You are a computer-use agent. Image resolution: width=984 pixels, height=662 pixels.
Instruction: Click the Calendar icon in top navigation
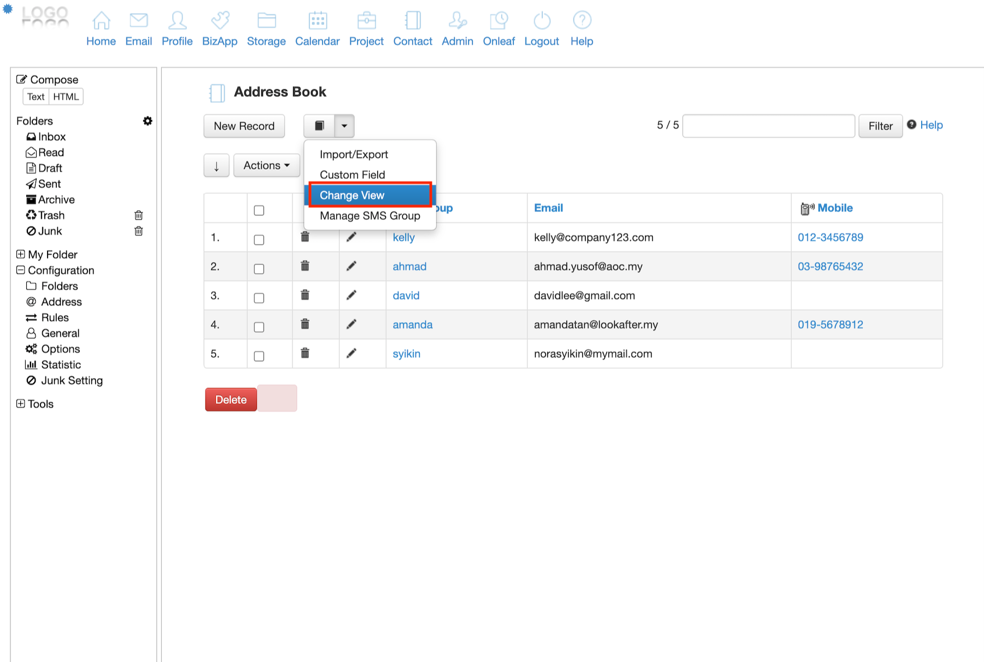[x=317, y=21]
